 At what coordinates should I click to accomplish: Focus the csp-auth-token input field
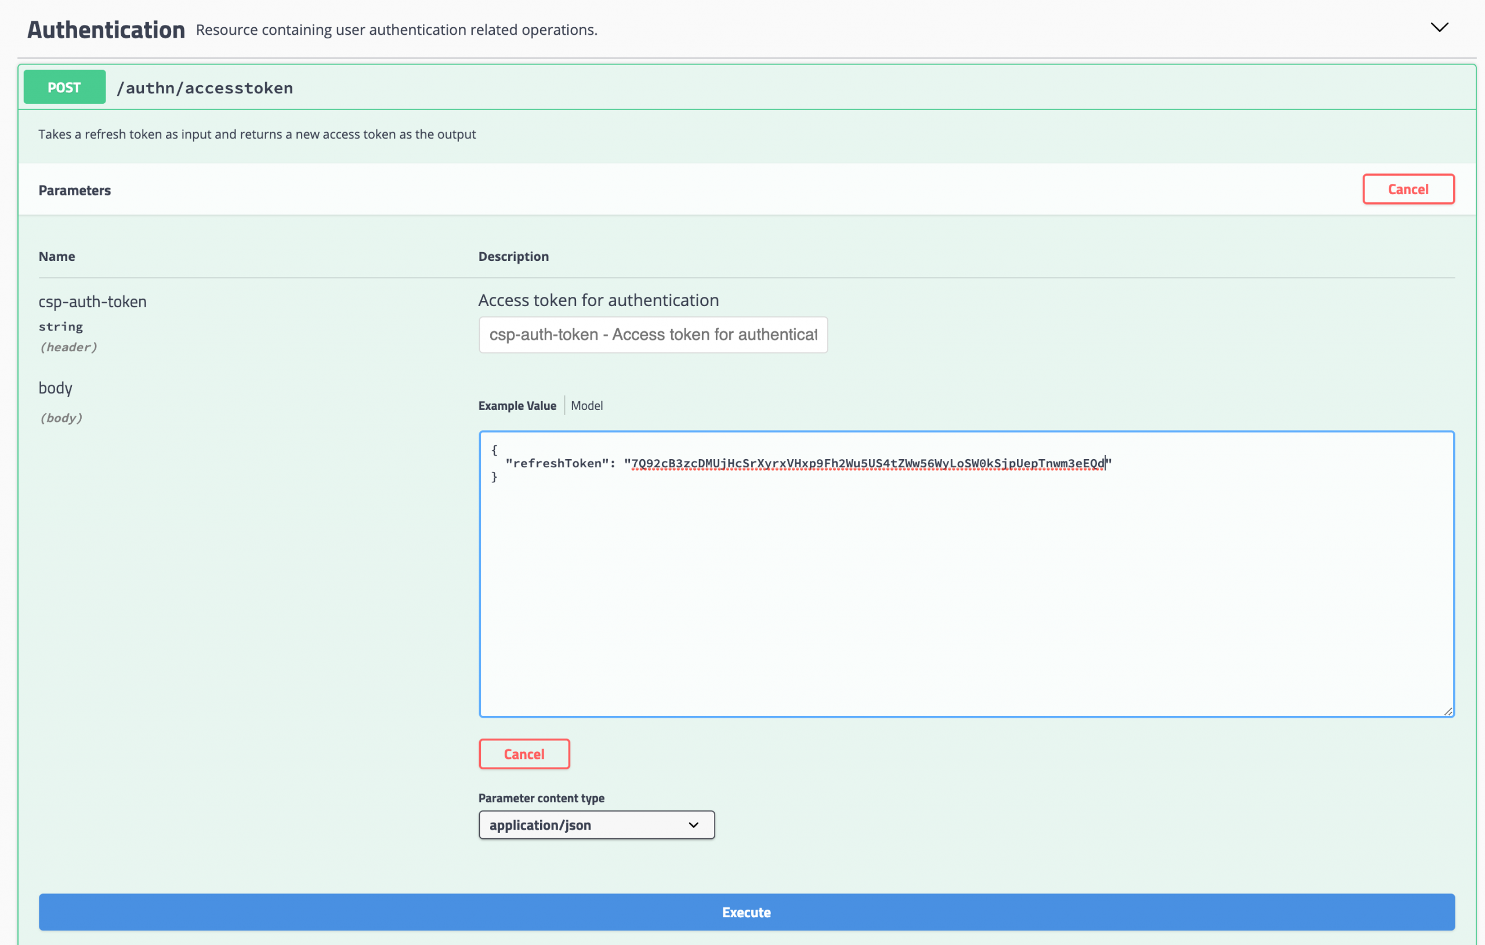[653, 335]
